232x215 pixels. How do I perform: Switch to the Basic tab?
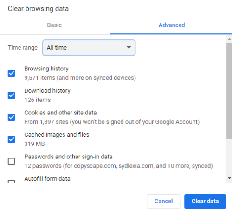(54, 25)
